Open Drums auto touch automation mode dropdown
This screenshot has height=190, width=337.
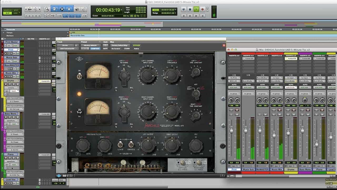point(291,87)
